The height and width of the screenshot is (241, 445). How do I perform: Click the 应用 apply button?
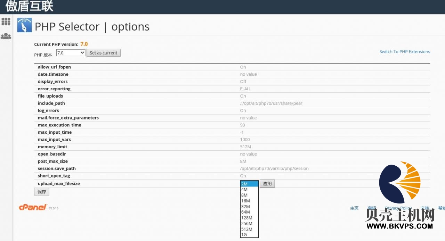pos(267,184)
